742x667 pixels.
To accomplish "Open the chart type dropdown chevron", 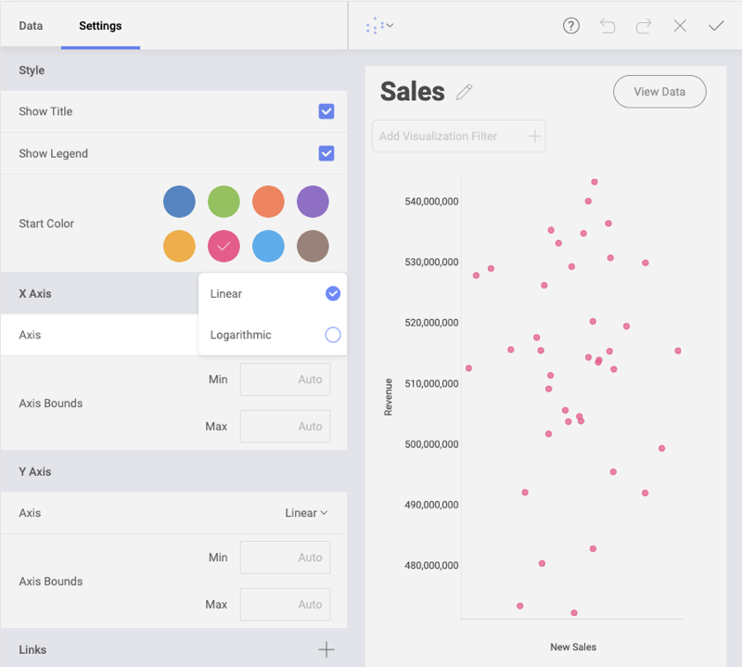I will point(389,26).
